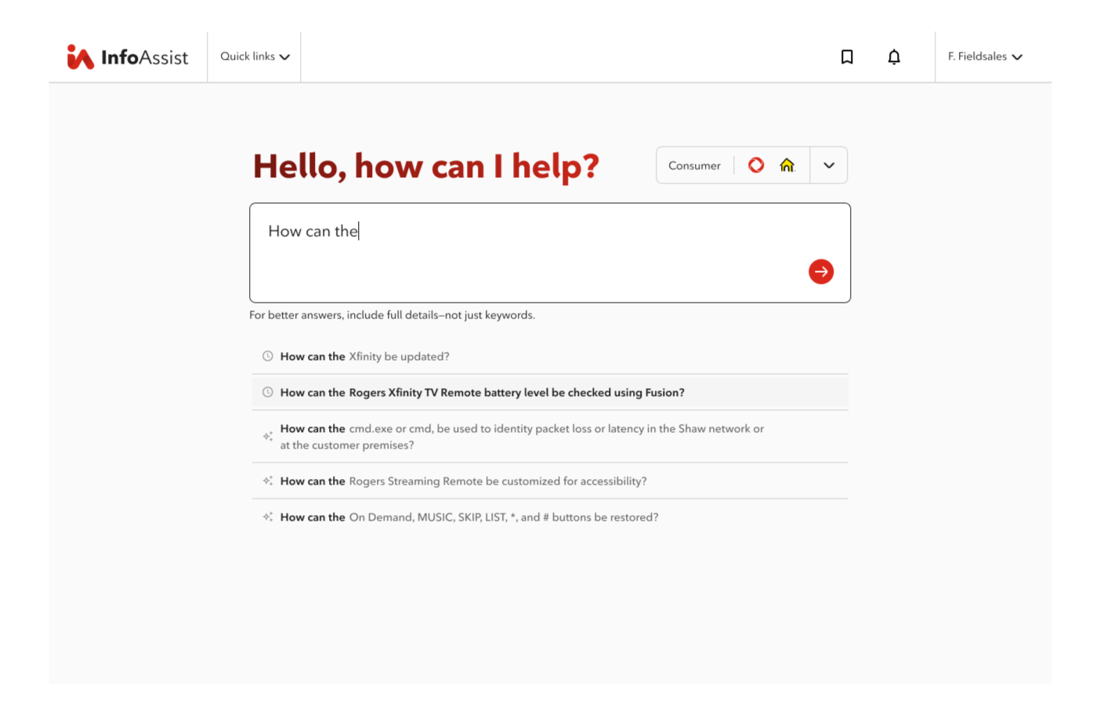Expand the Consumer segment selector chevron
The image size is (1100, 715).
point(829,165)
